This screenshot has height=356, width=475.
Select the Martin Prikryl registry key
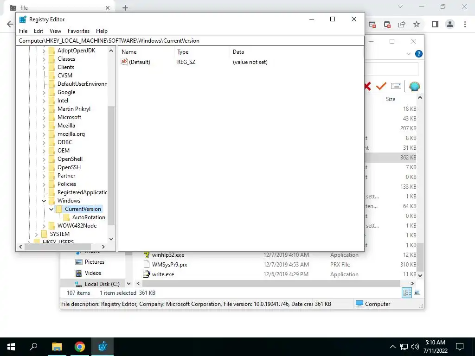coord(74,109)
